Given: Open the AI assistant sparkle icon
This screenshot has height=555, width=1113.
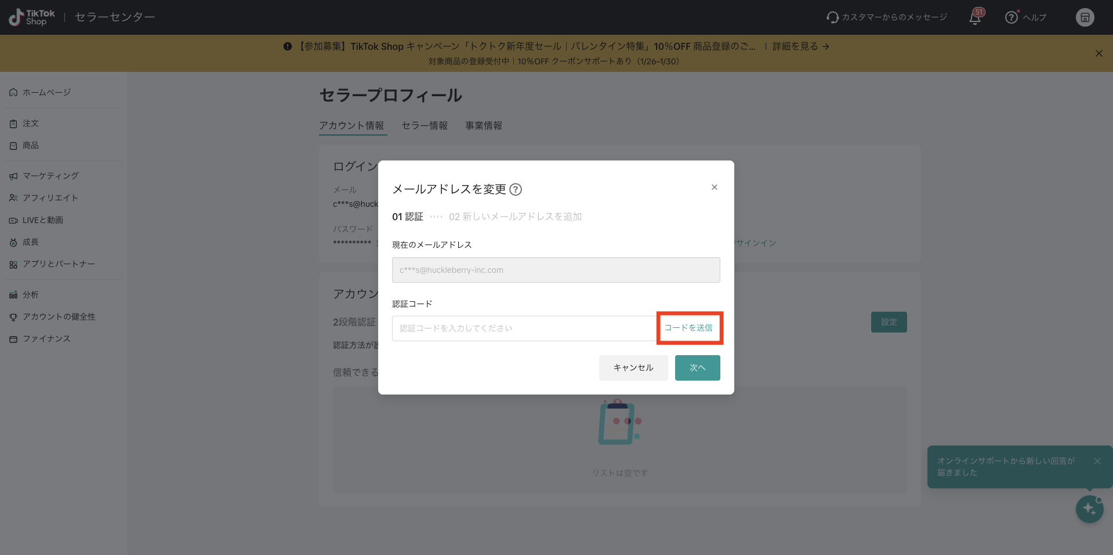Looking at the screenshot, I should (1089, 509).
